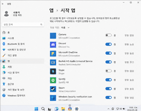This screenshot has height=111, width=141.
Task: Click the Steam app icon
Action: click(x=53, y=89)
